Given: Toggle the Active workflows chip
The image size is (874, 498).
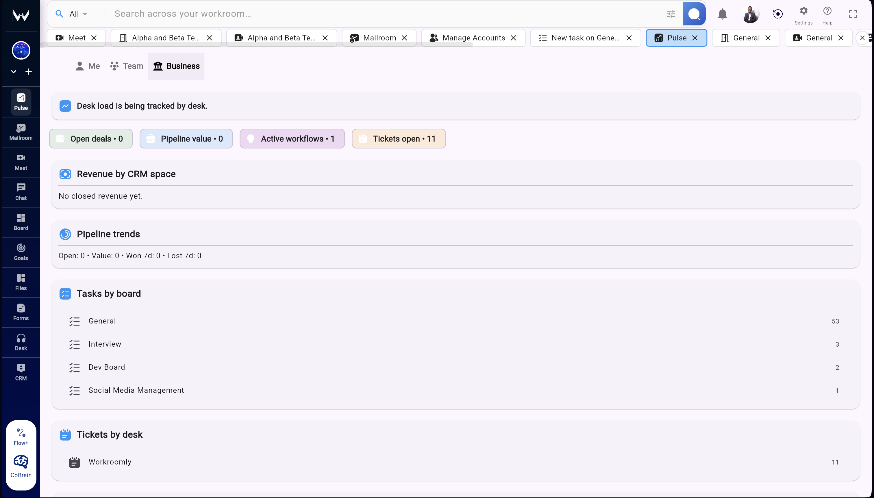Looking at the screenshot, I should 291,139.
